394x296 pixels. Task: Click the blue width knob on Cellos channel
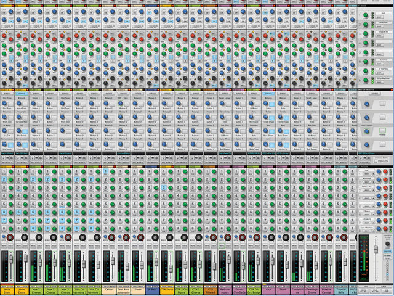point(105,237)
